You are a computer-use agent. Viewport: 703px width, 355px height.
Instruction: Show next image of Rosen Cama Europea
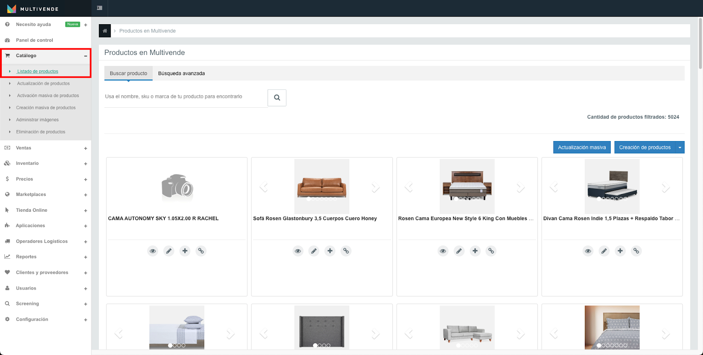click(521, 188)
